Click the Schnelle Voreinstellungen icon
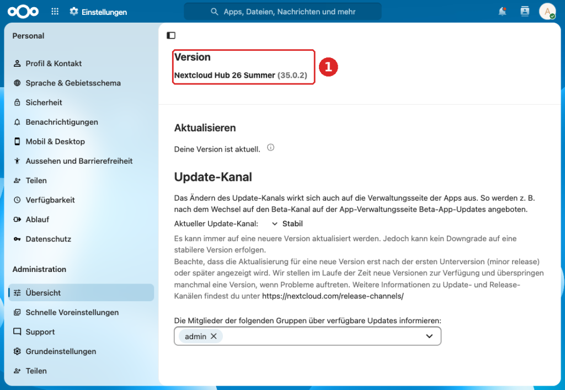The image size is (565, 390). [x=17, y=312]
